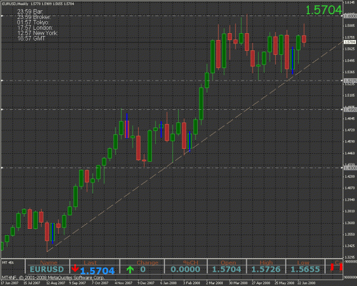The width and height of the screenshot is (357, 286).
Task: Select the '16:57 GMT' clock line
Action: point(31,38)
